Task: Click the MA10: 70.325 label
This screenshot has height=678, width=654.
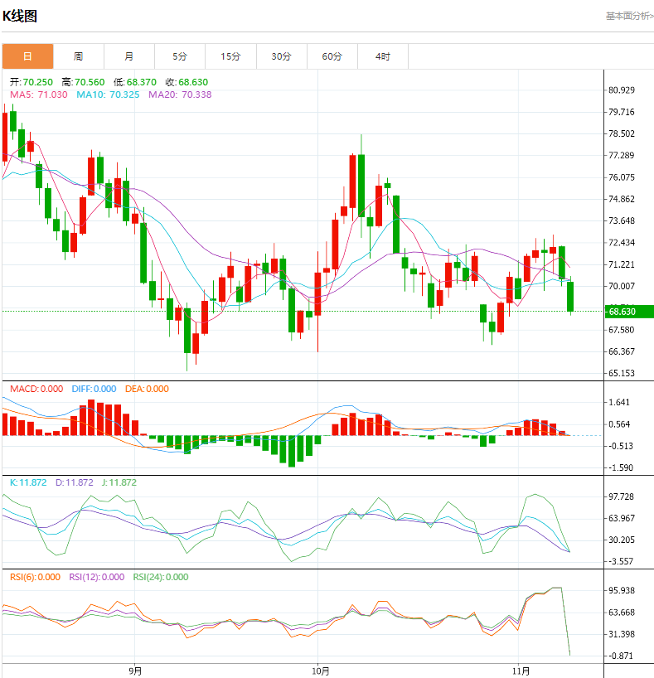Action: click(x=108, y=94)
